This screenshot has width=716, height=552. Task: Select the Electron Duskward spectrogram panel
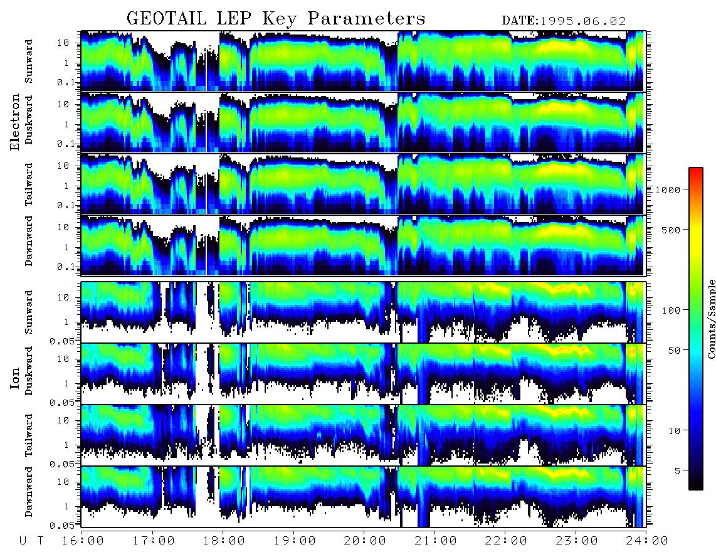pyautogui.click(x=363, y=122)
